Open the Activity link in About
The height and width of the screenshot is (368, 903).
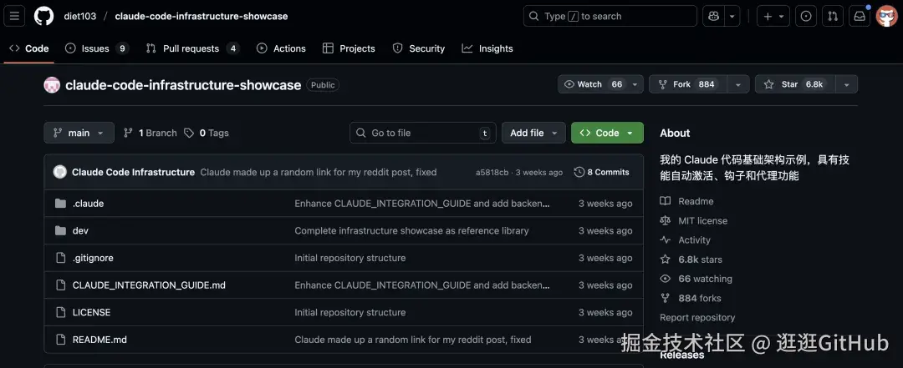pyautogui.click(x=686, y=240)
